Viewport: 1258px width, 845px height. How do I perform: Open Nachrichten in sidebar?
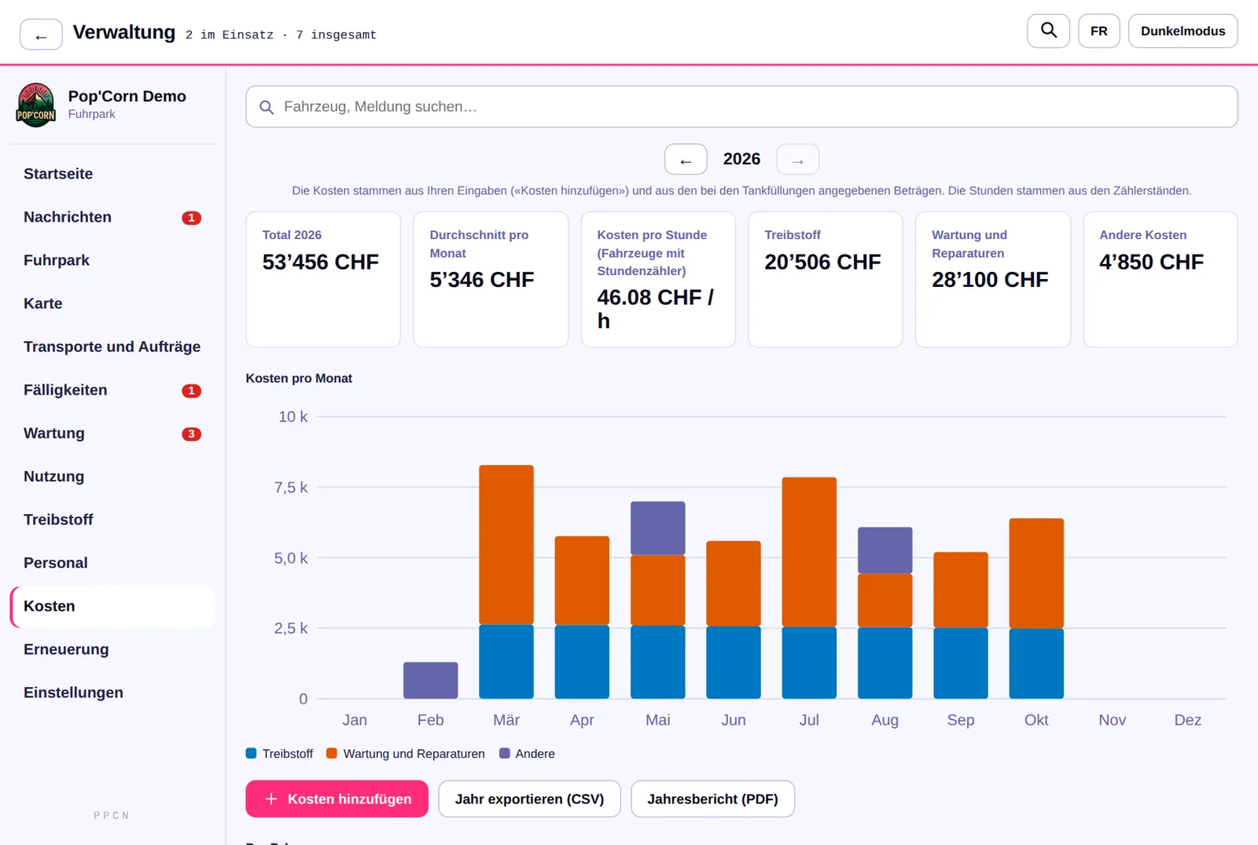(112, 217)
